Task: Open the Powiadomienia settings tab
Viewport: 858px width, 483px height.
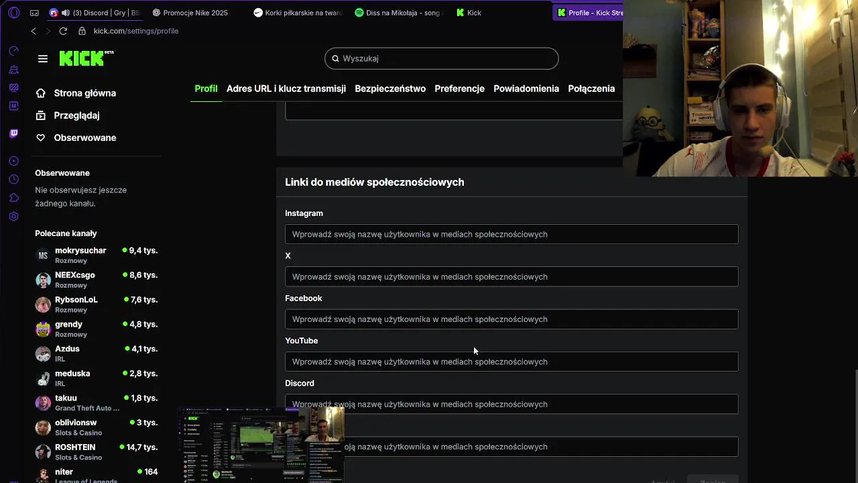Action: [526, 89]
